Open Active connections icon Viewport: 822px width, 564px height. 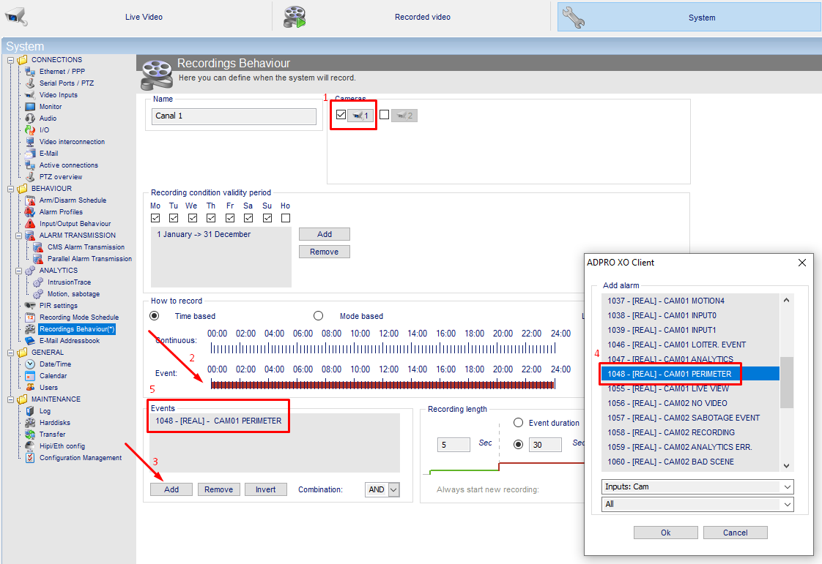click(31, 165)
